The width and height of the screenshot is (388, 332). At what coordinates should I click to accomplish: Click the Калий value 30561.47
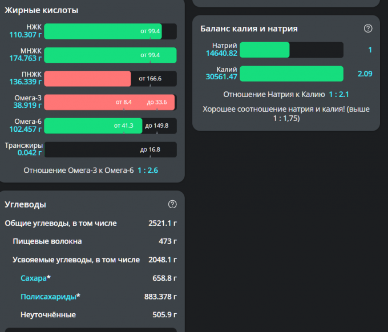pos(221,77)
